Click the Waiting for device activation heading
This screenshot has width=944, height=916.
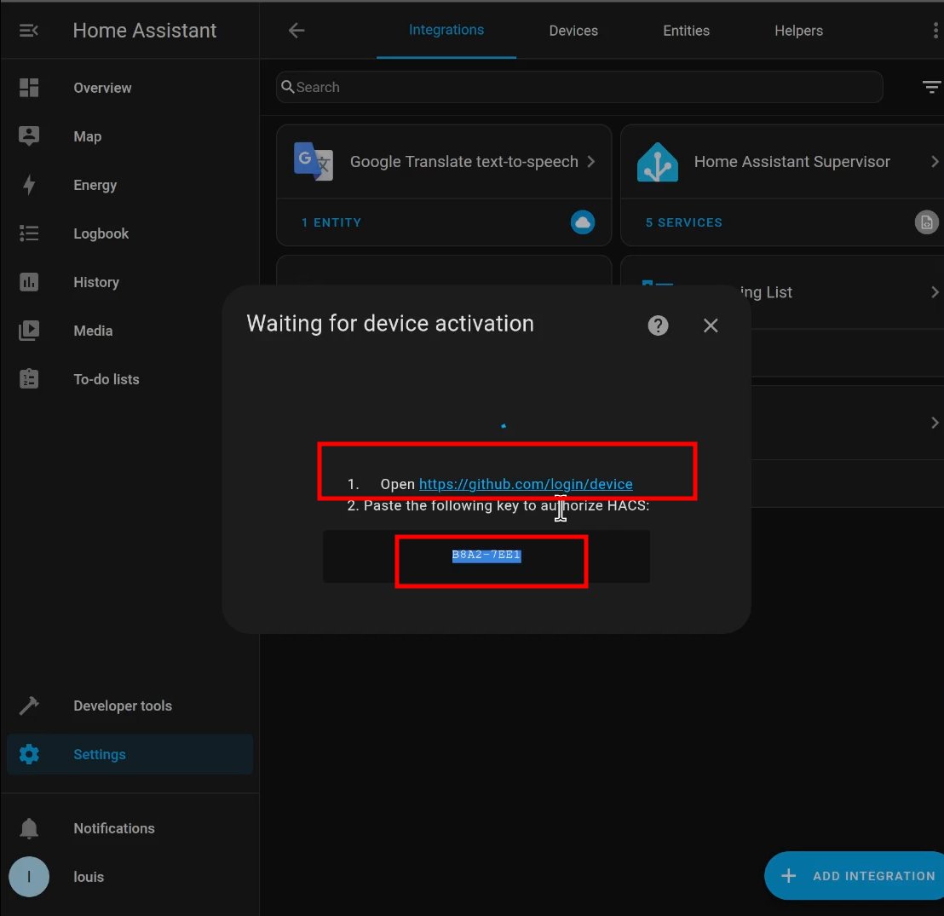389,324
